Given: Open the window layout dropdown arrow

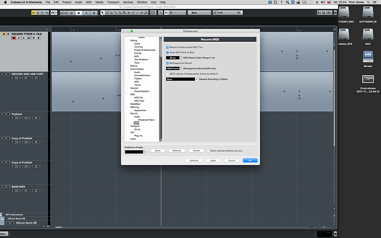Looking at the screenshot, I should (x=332, y=13).
